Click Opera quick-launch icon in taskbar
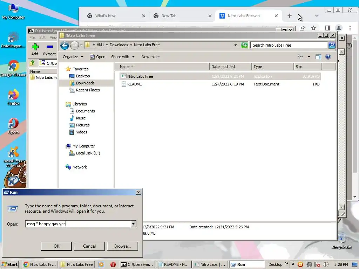This screenshot has height=269, width=359. [113, 264]
